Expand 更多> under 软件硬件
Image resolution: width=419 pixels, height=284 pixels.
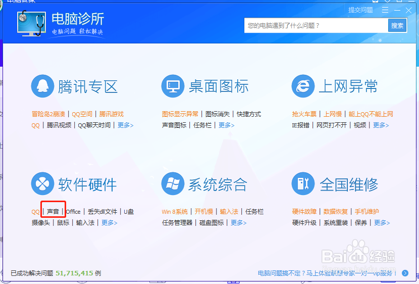click(109, 222)
